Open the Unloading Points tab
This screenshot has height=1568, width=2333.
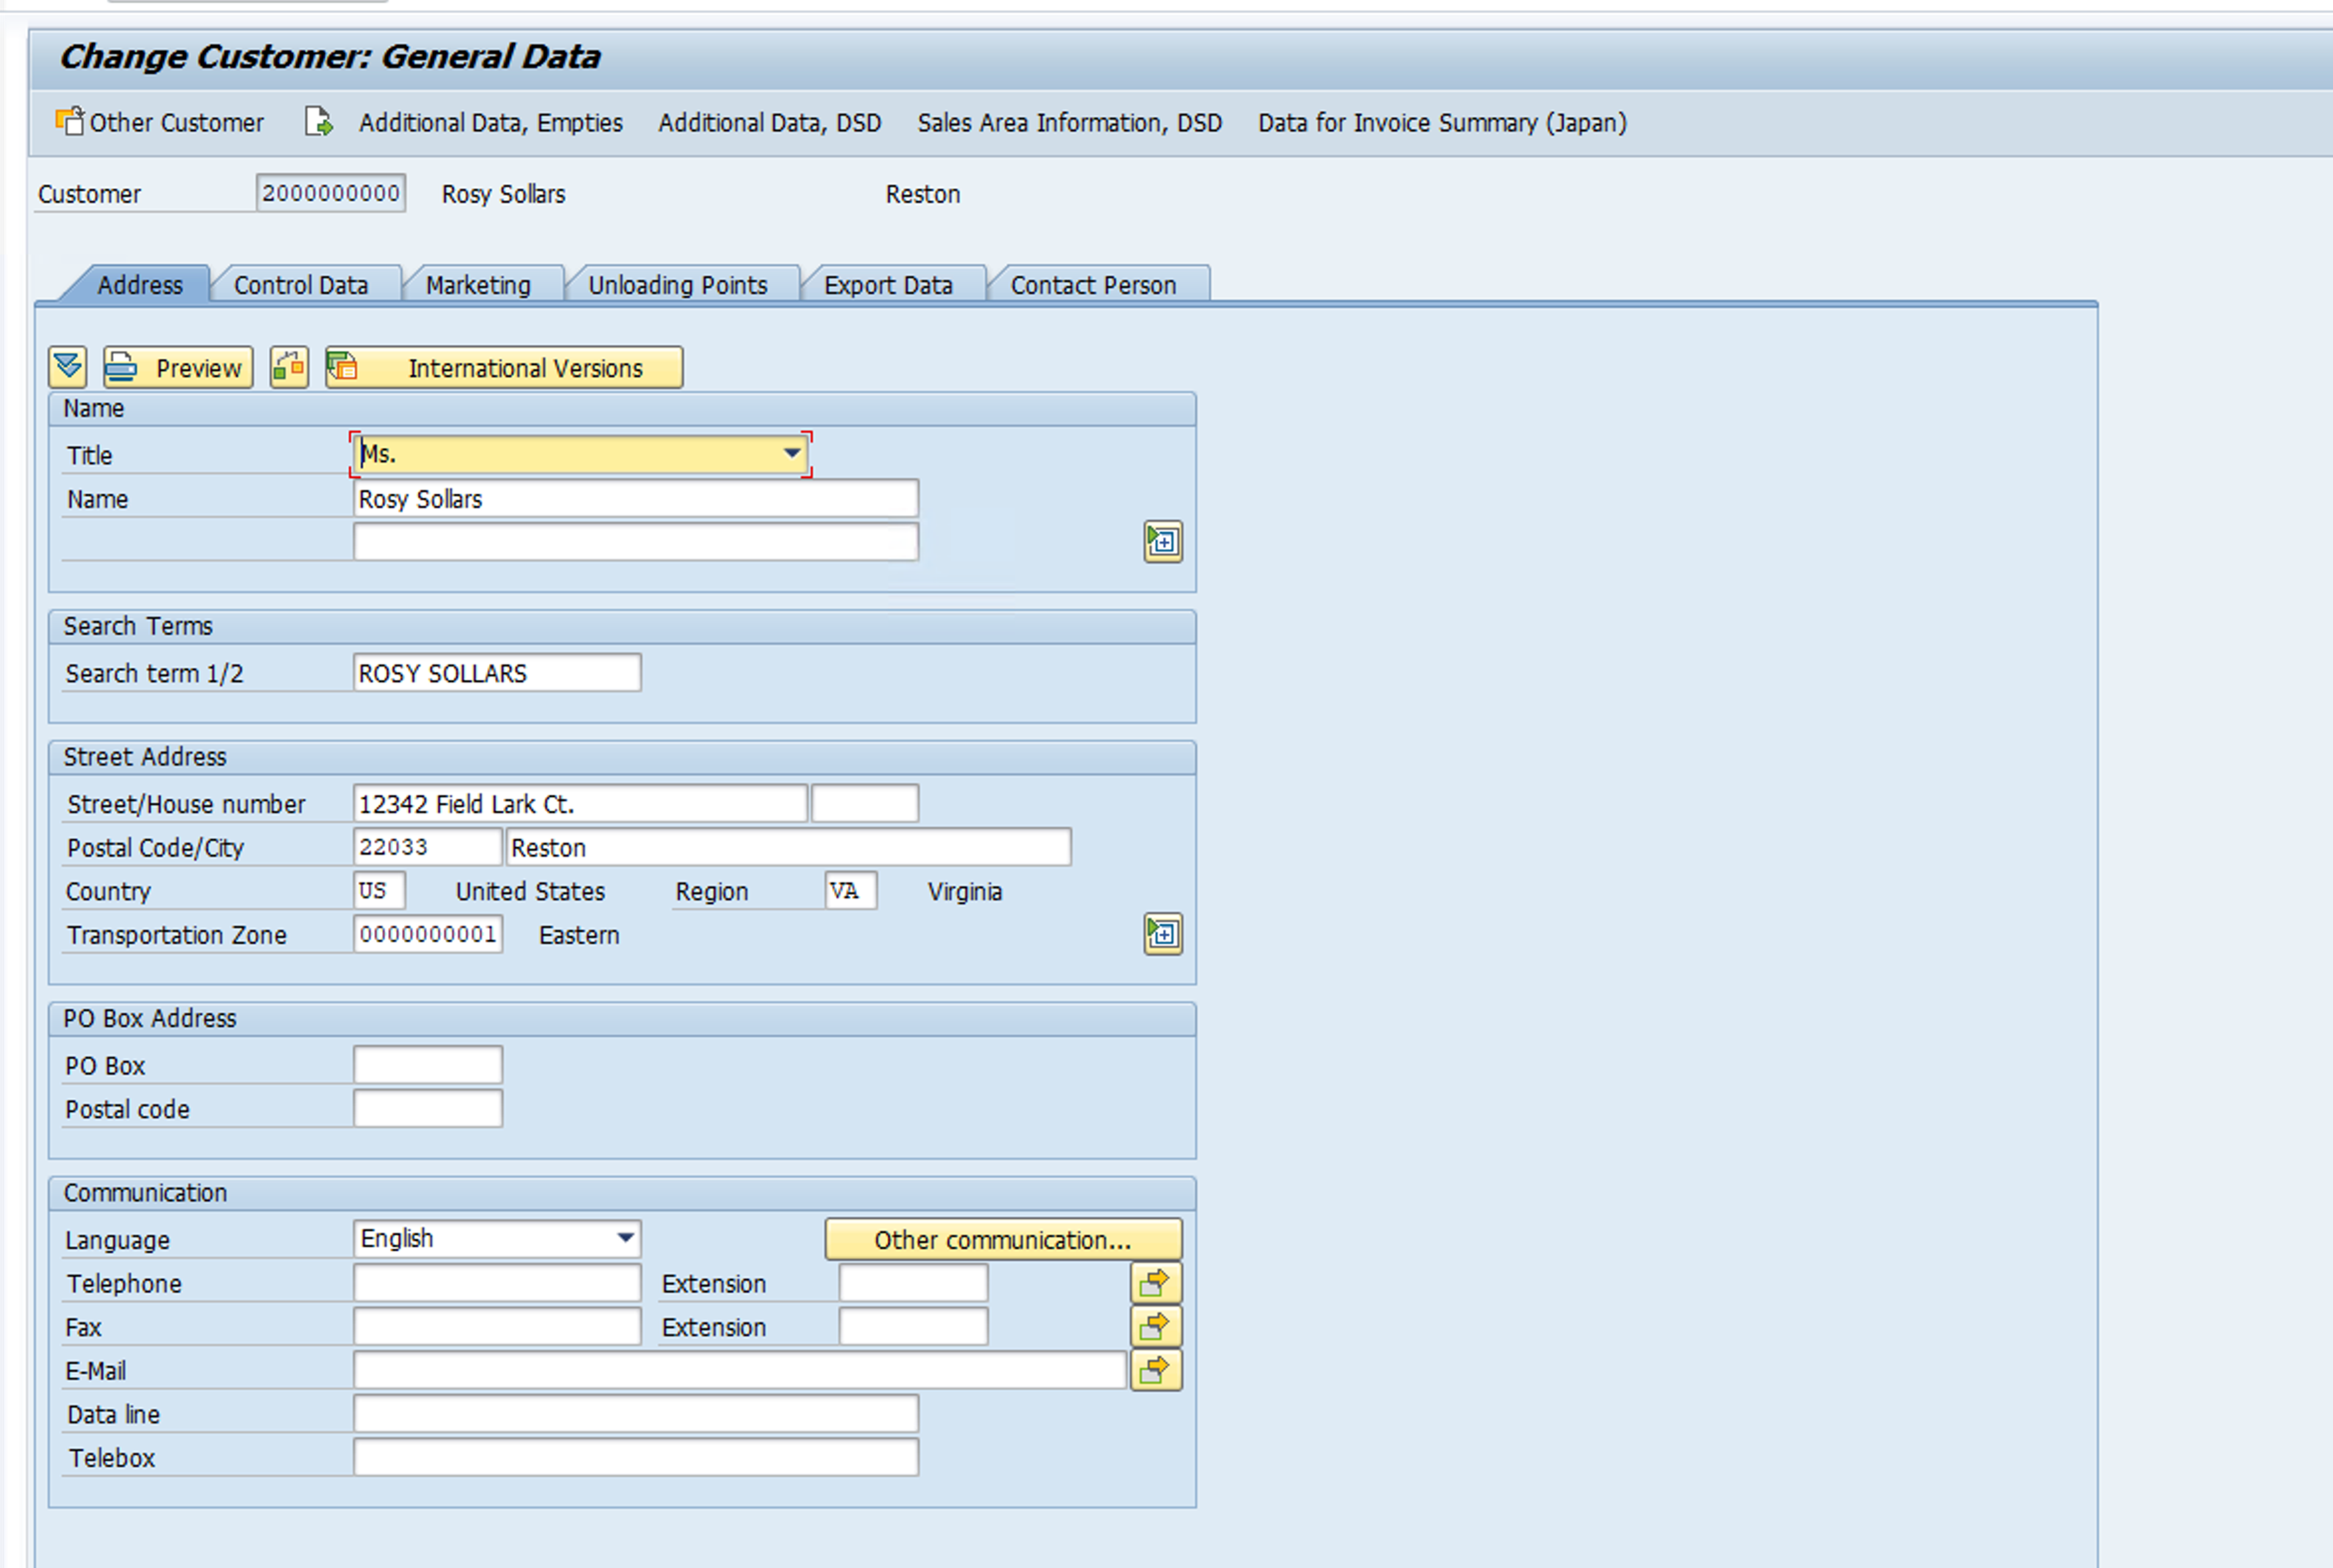coord(678,285)
